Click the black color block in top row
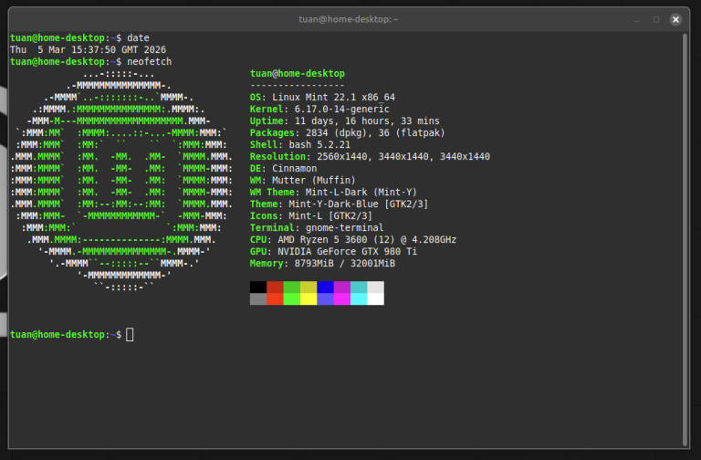Image resolution: width=701 pixels, height=460 pixels. [258, 287]
